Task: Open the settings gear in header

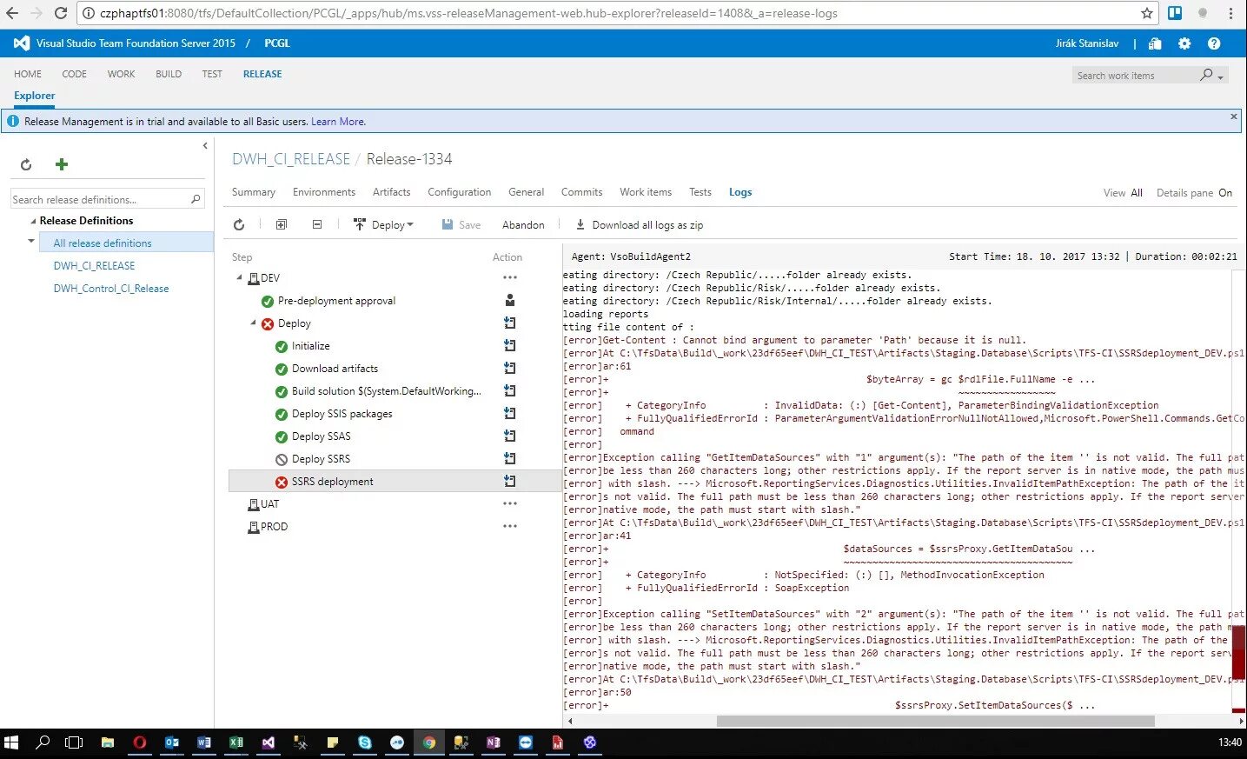Action: pos(1184,43)
